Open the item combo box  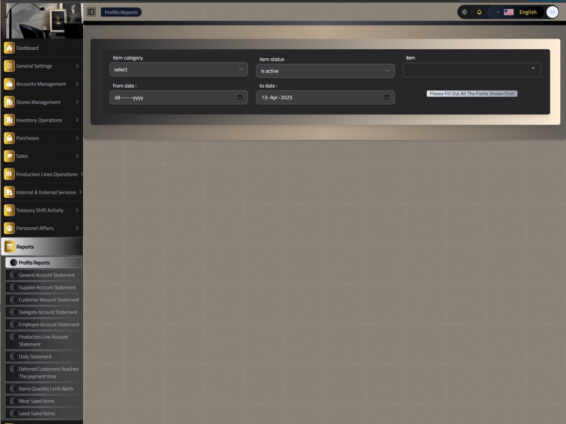click(x=471, y=70)
